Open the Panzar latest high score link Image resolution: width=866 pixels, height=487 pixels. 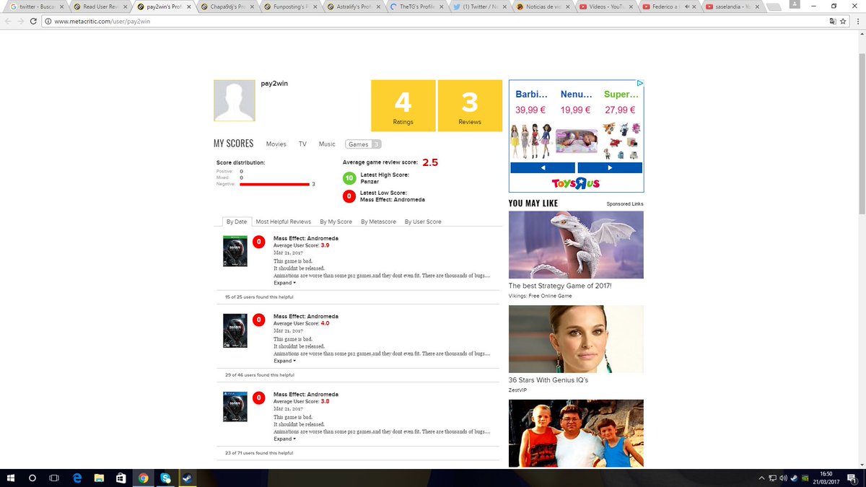click(369, 182)
